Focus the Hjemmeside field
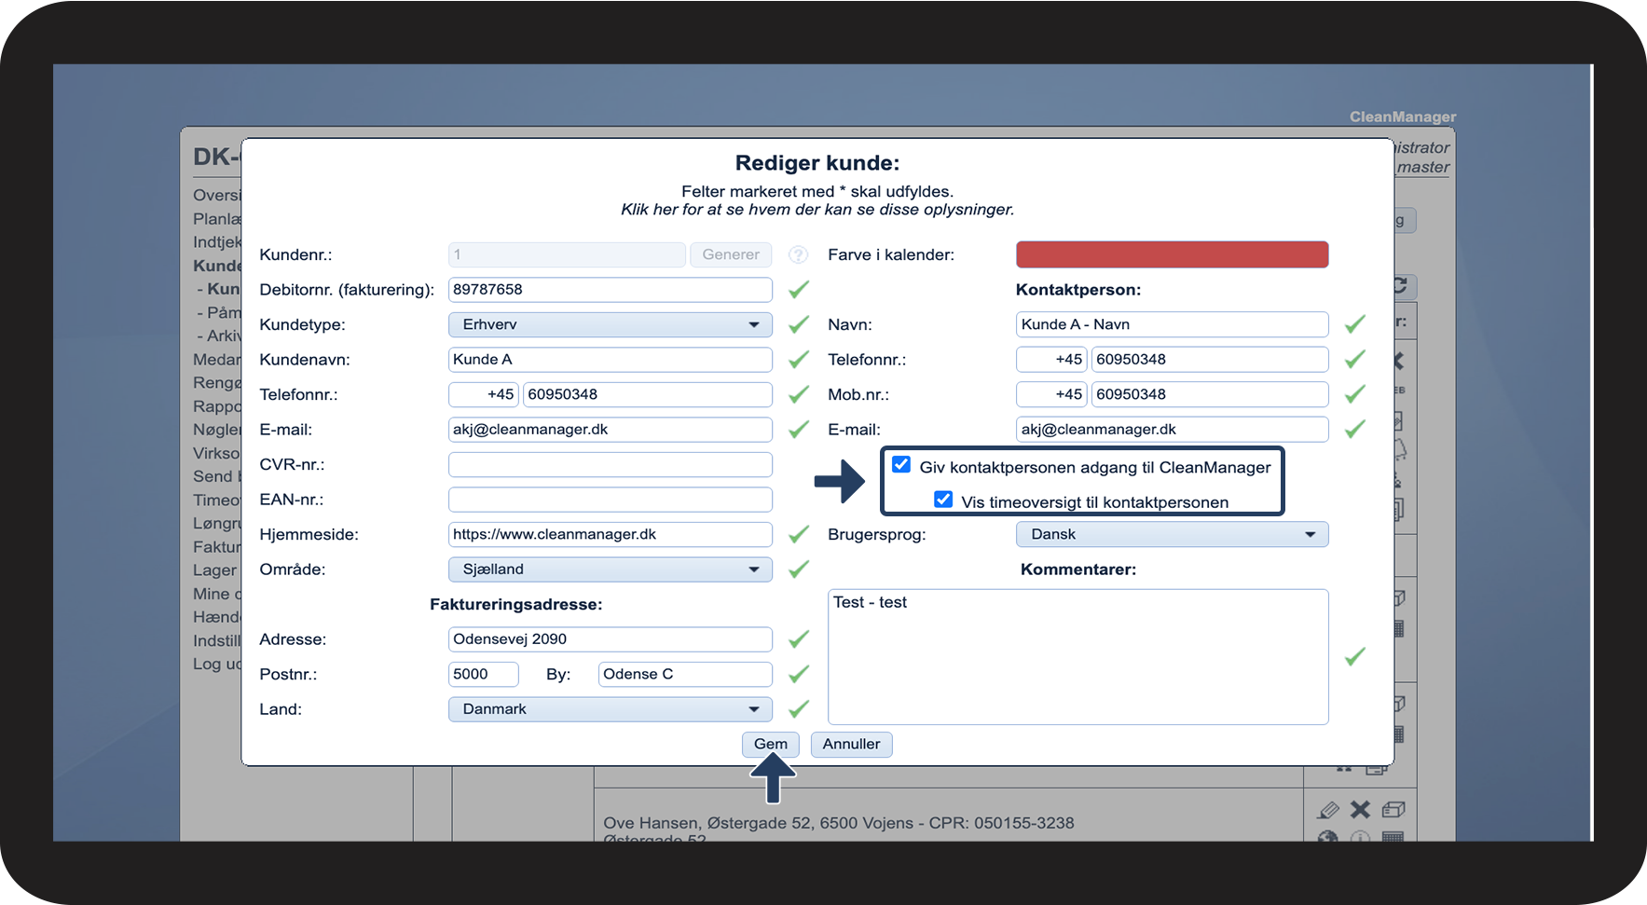The image size is (1647, 905). click(611, 534)
